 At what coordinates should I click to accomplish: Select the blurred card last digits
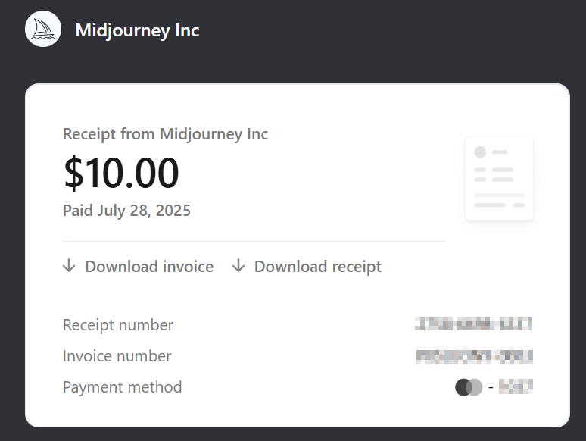coord(516,387)
